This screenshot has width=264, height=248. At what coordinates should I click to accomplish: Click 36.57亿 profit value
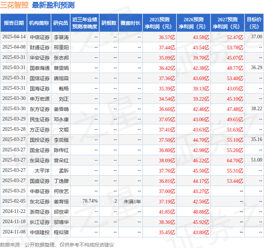167,37
